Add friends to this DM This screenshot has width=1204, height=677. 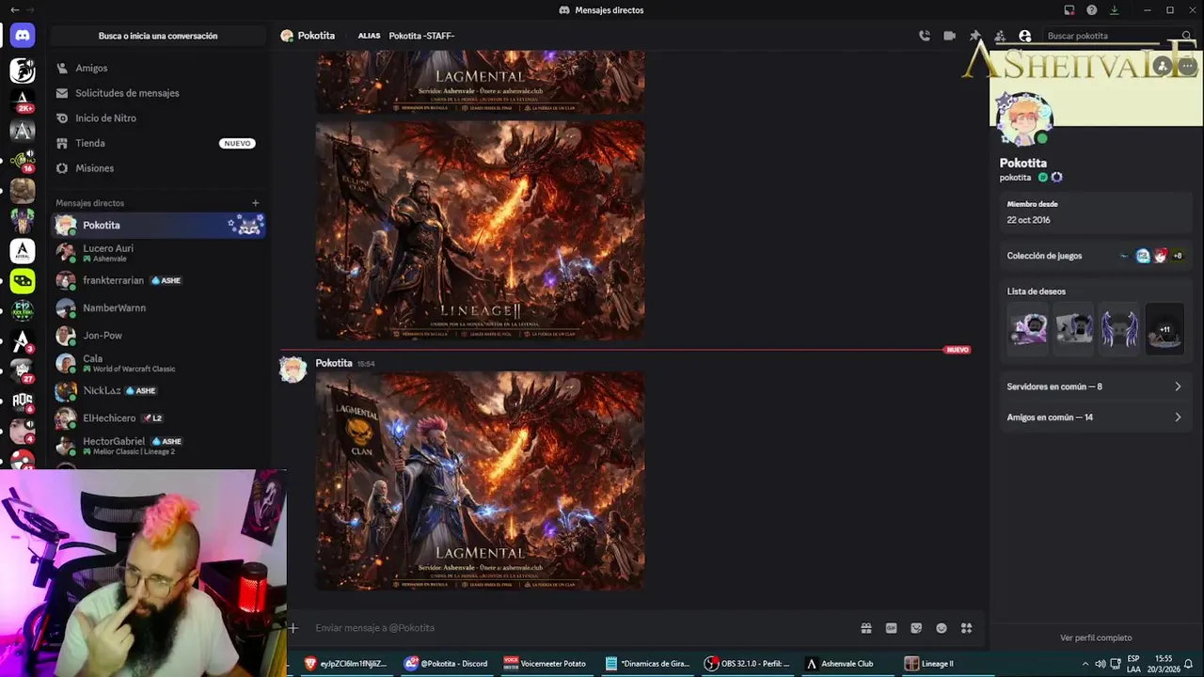1000,36
